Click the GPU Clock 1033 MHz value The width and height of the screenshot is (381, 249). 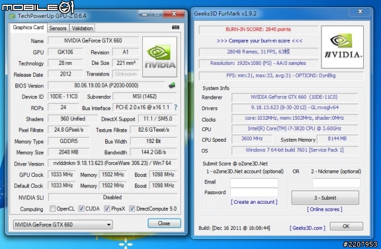pos(62,175)
